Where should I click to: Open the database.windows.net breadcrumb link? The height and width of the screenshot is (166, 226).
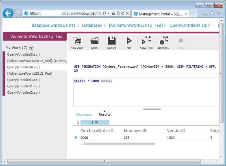pyautogui.click(x=53, y=25)
